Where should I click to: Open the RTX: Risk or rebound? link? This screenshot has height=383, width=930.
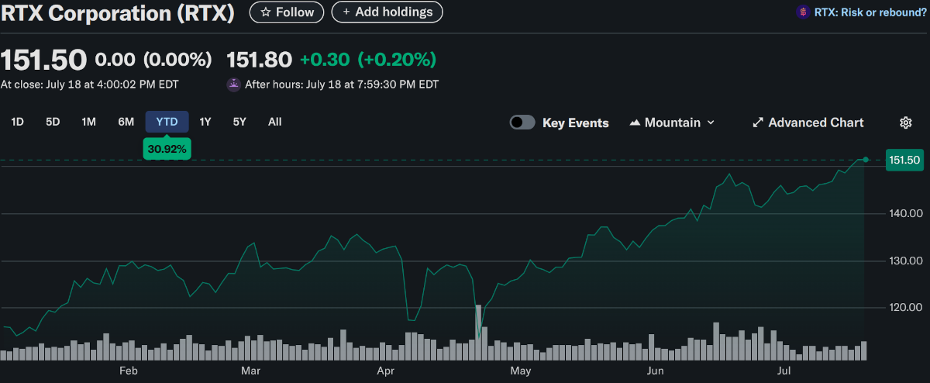point(870,12)
